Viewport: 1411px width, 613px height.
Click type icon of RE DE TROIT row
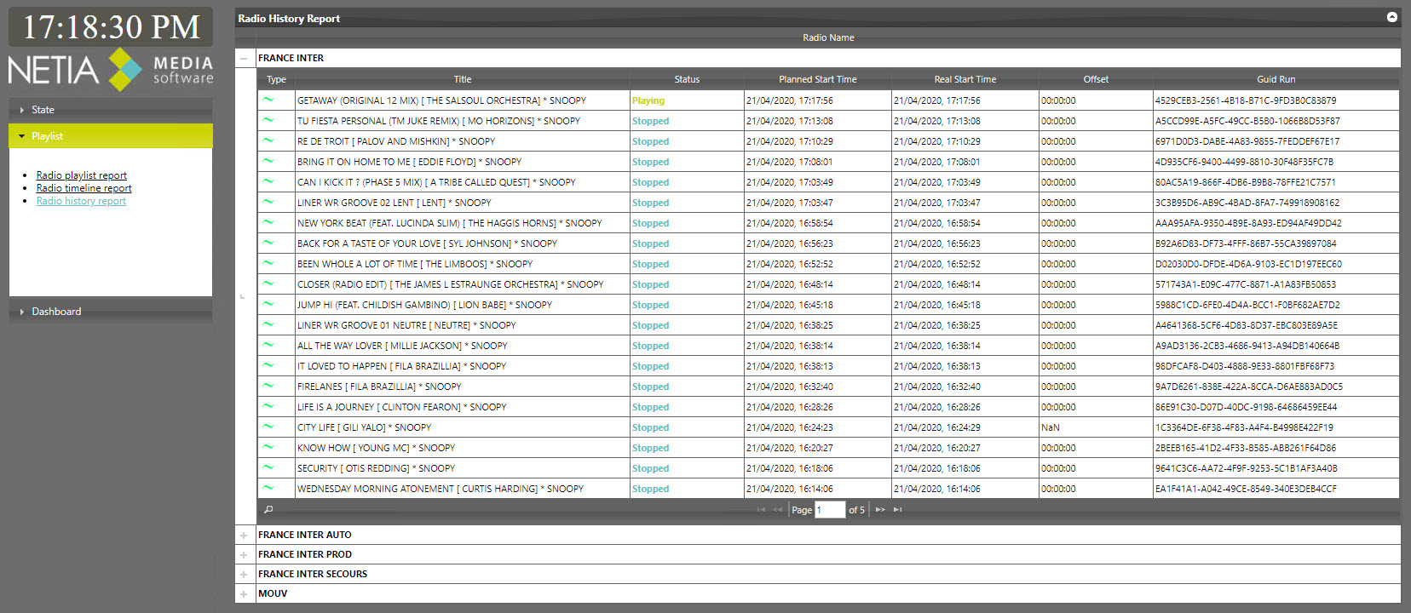pyautogui.click(x=268, y=140)
